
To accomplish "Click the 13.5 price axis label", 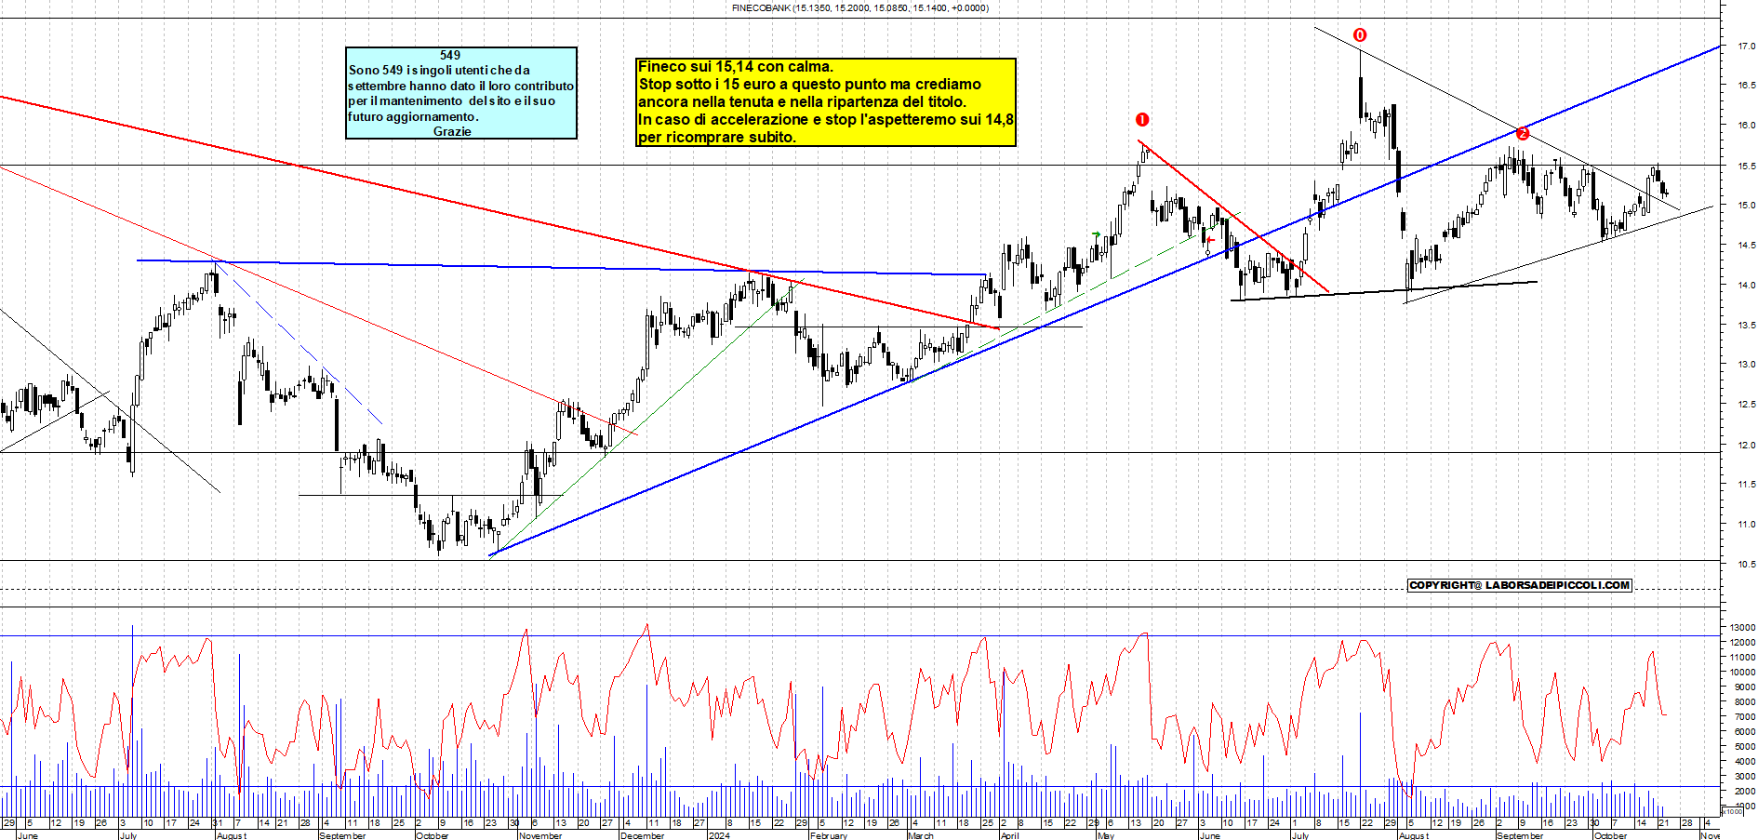I will tap(1746, 325).
